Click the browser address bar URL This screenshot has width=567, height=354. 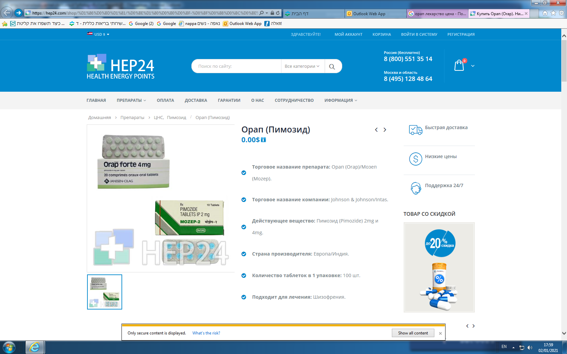145,13
